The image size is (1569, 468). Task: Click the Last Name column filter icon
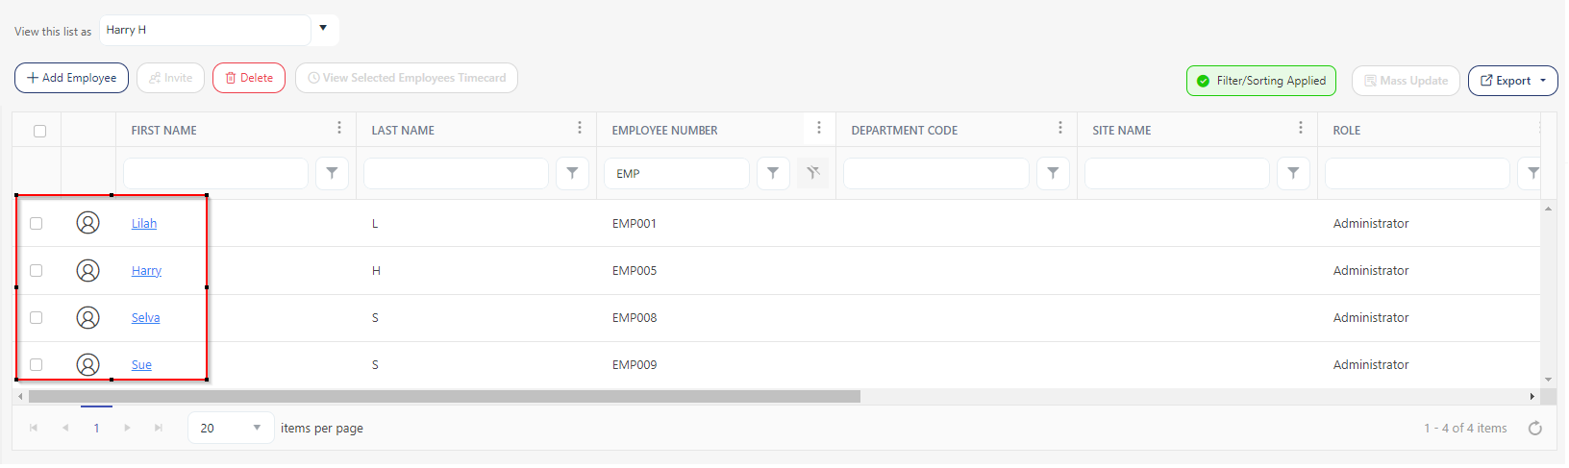572,174
